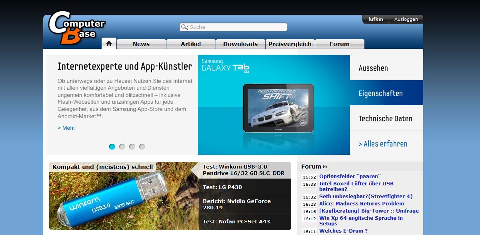Screen dimensions: 480x235
Task: Select the second carousel dot
Action: (122, 147)
